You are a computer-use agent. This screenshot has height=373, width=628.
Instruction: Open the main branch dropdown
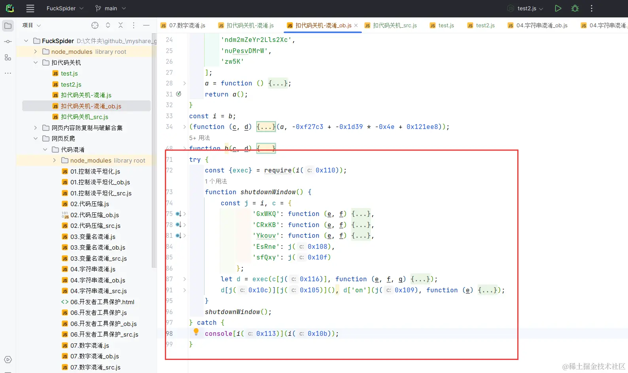pos(110,8)
